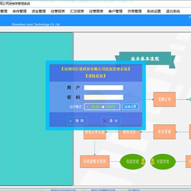The height and width of the screenshot is (191, 191).
Task: Open the 经营报表 menu
Action: 58,11
